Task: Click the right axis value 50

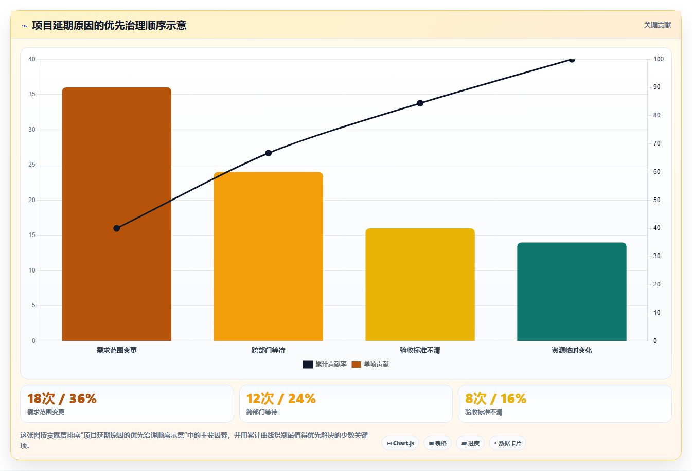Action: tap(657, 200)
